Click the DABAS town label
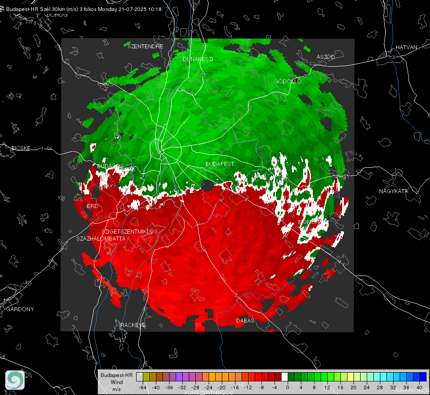The width and height of the screenshot is (430, 395). point(246,320)
